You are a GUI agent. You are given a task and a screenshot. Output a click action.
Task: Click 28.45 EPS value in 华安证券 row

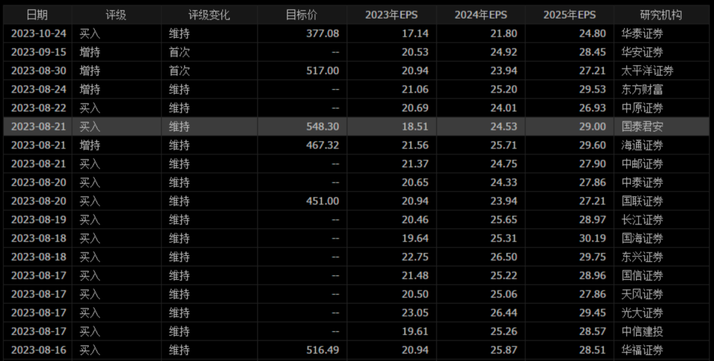click(x=592, y=52)
